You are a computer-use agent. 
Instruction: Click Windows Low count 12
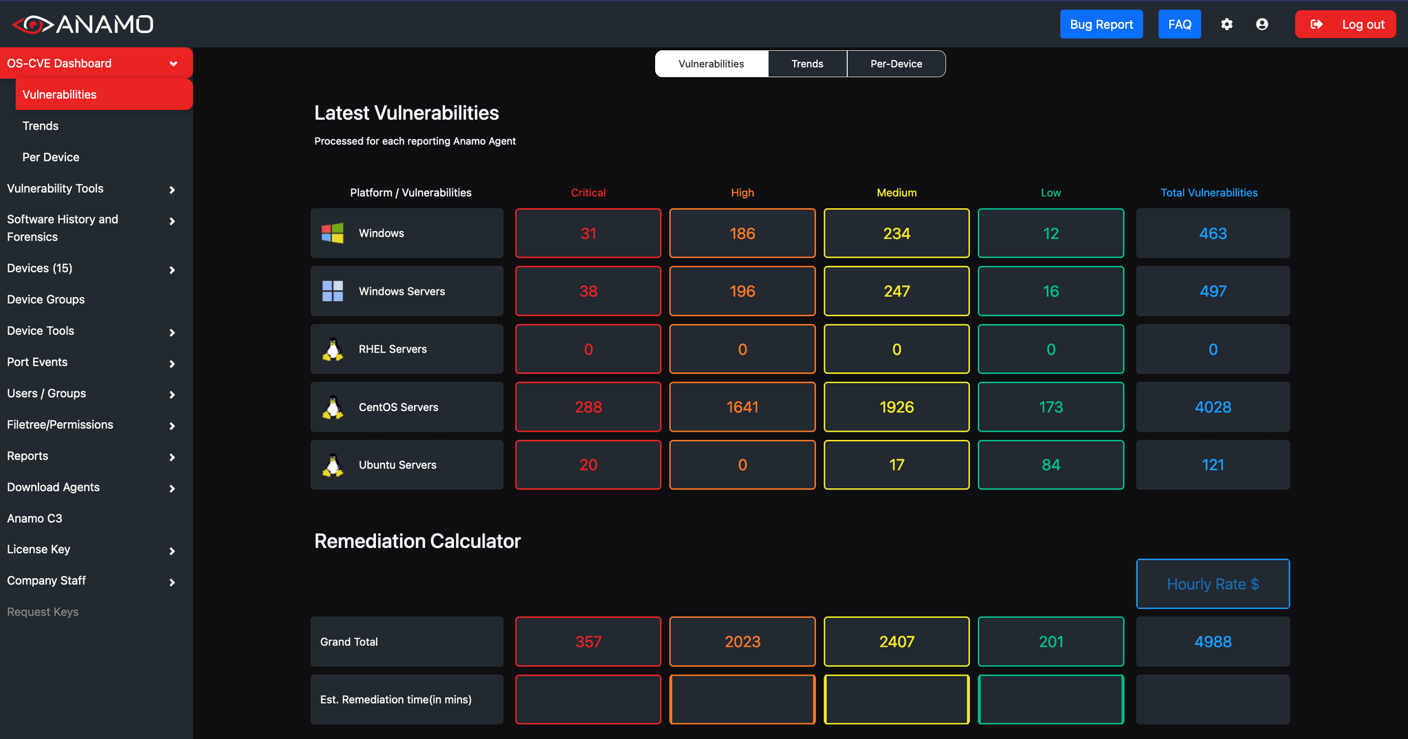pyautogui.click(x=1051, y=233)
